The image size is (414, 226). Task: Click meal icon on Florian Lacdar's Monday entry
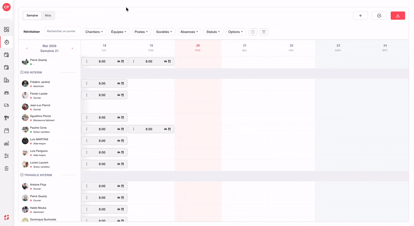pos(122,95)
